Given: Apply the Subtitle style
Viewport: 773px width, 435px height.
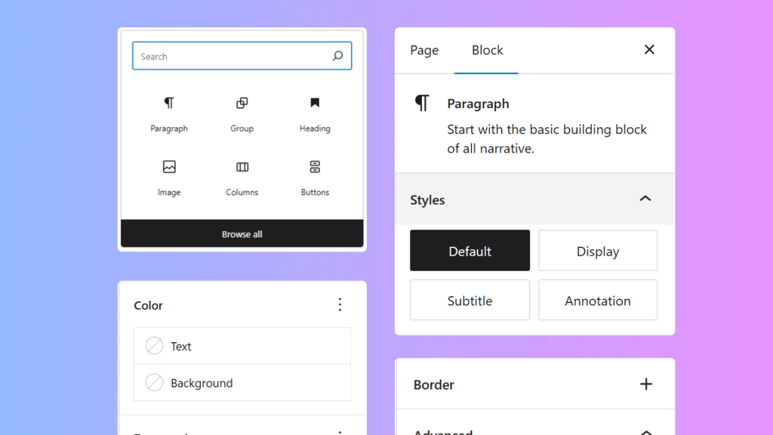Looking at the screenshot, I should pos(470,300).
